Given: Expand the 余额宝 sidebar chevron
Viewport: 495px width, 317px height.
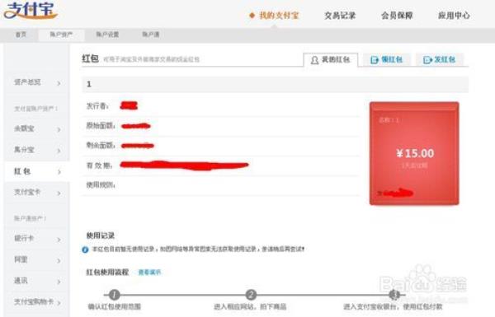Looking at the screenshot, I should coord(59,129).
